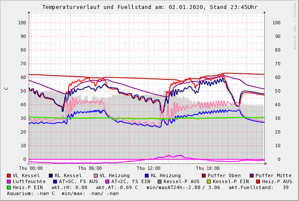Click the Thu 06:00 time axis label

point(90,168)
